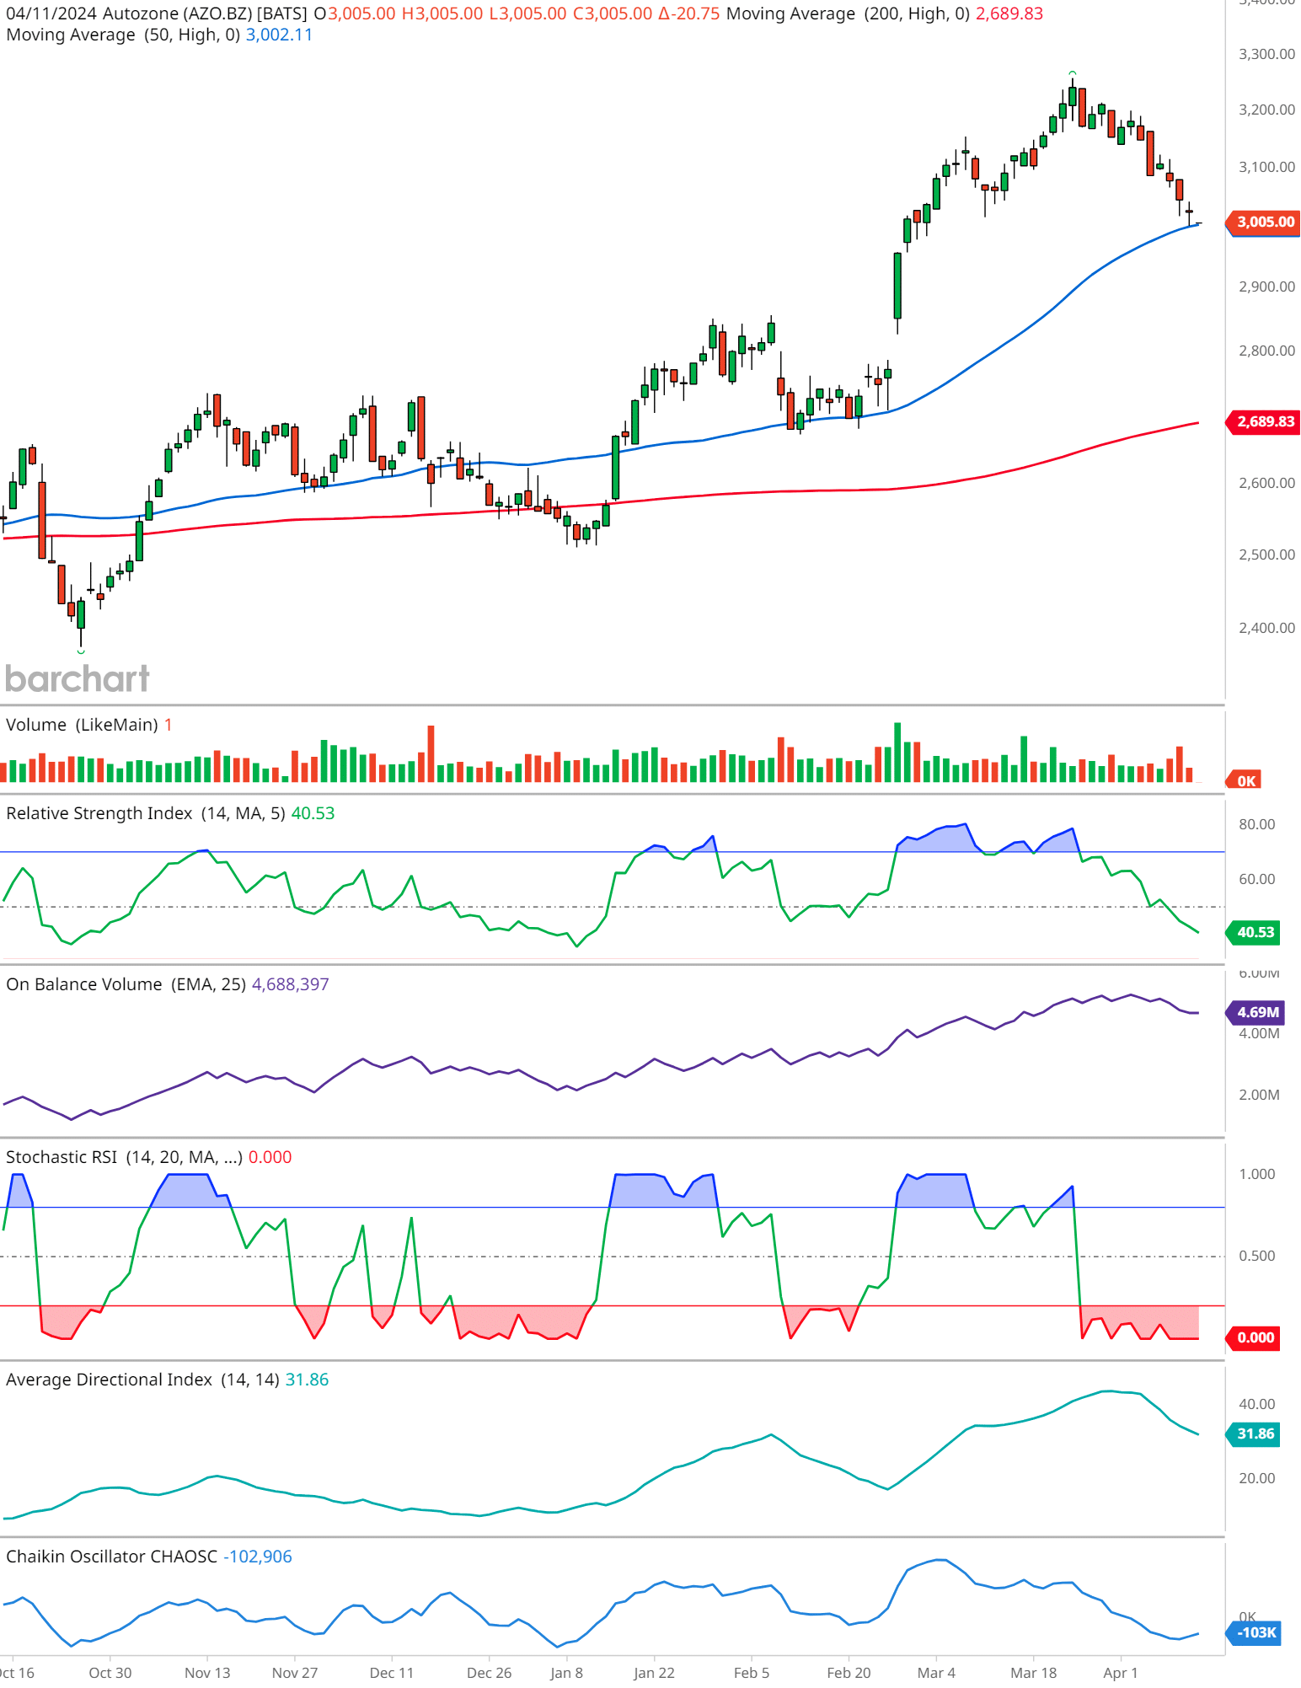Open On Balance Volume (EMA, 25) label
Image resolution: width=1301 pixels, height=1688 pixels.
coord(126,984)
